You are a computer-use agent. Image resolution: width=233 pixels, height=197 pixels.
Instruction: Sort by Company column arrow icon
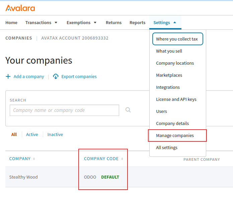click(34, 159)
